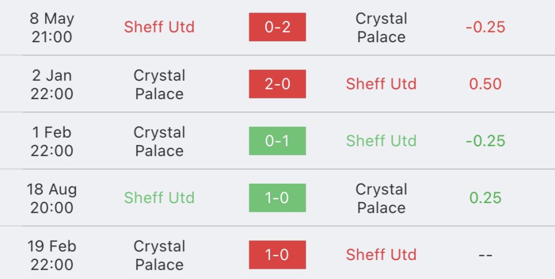
Task: Select red Sheff Utd in 8 May row
Action: pyautogui.click(x=159, y=27)
